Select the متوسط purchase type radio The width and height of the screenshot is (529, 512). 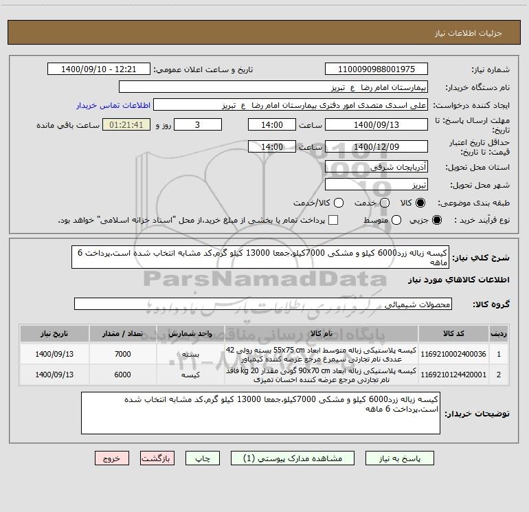(x=396, y=220)
